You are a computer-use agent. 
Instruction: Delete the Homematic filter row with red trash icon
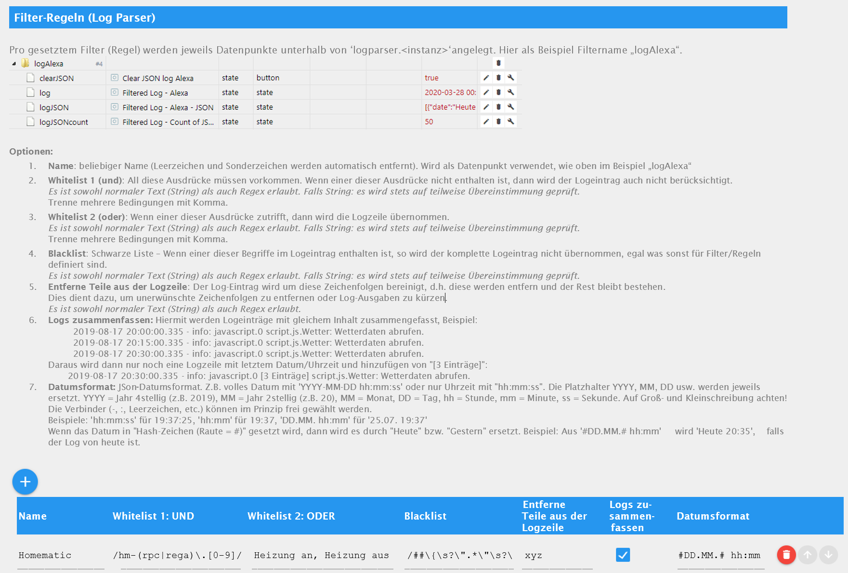pyautogui.click(x=786, y=555)
